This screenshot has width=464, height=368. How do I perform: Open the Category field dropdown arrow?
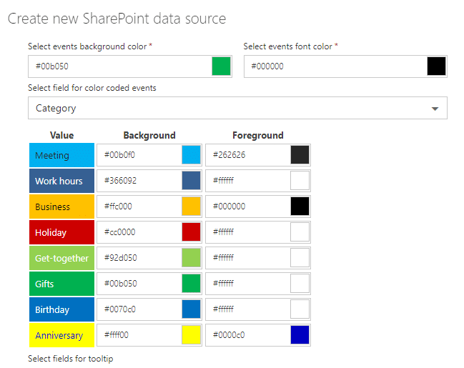[435, 109]
